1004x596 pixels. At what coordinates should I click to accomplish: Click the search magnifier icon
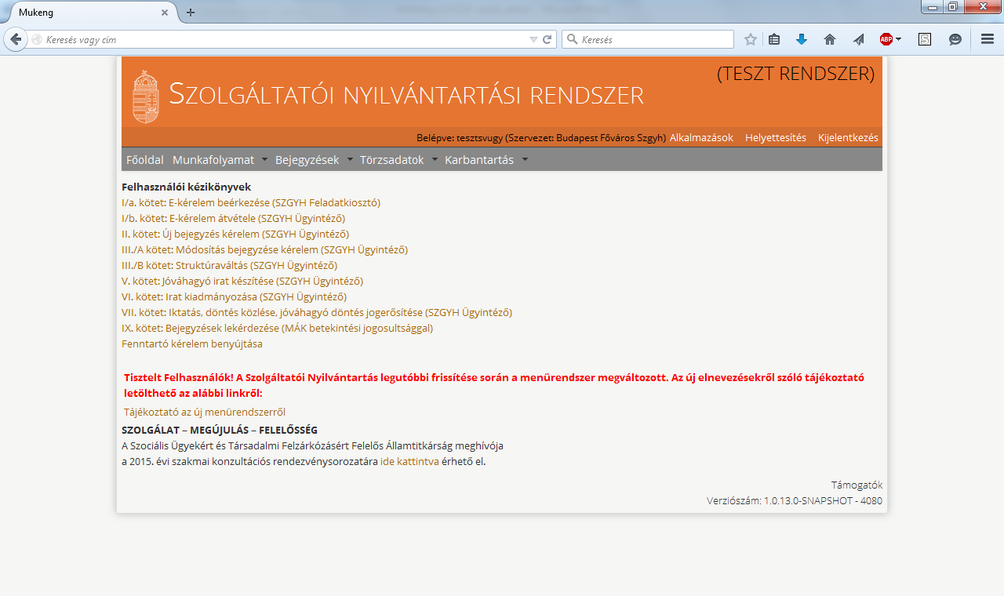[572, 39]
